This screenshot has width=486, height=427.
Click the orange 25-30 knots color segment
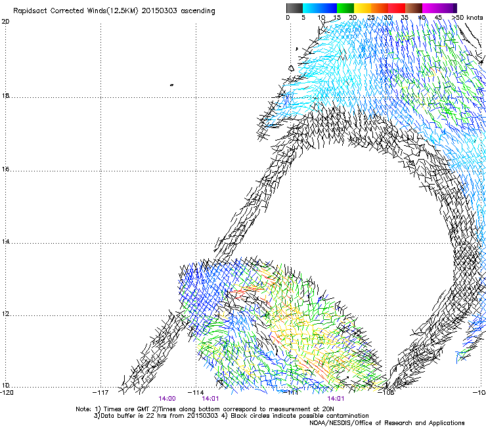point(380,8)
